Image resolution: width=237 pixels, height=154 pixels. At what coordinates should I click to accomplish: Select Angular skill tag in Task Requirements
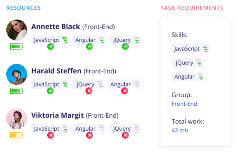tap(189, 77)
